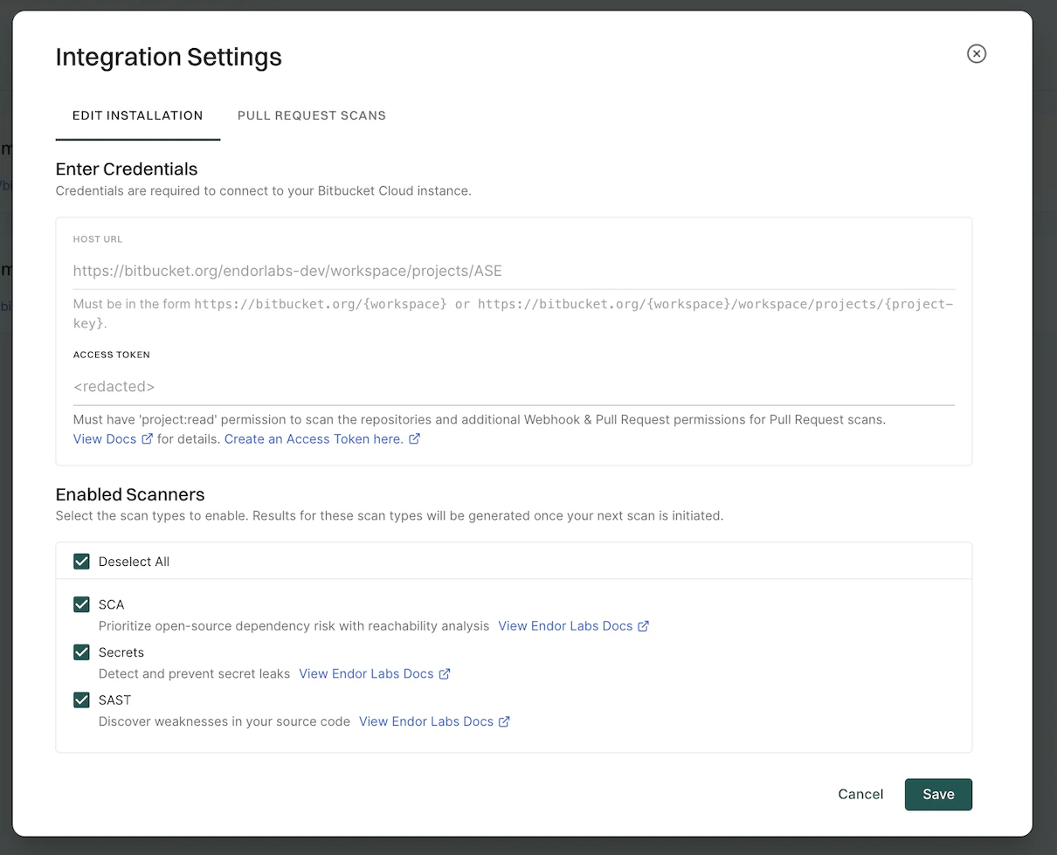Click the external link icon beside Secrets docs link
Image resolution: width=1057 pixels, height=855 pixels.
446,673
